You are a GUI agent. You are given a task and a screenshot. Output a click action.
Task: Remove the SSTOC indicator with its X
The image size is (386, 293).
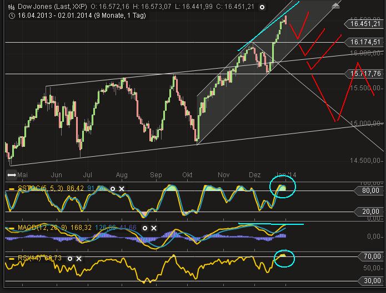point(122,189)
